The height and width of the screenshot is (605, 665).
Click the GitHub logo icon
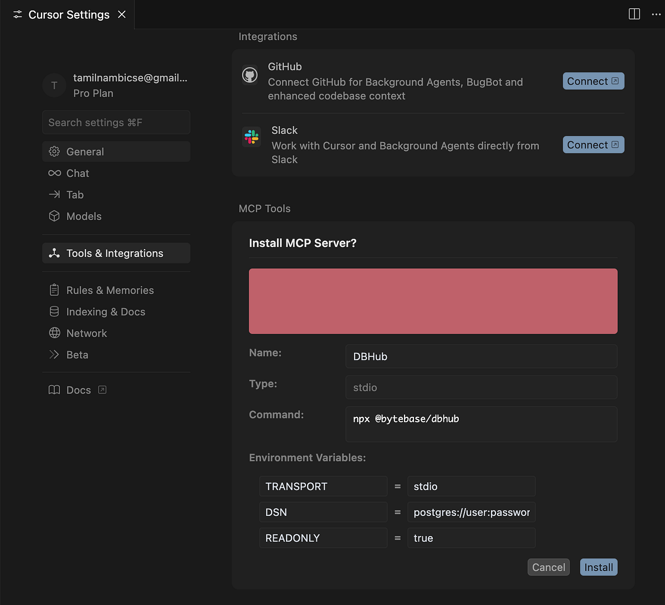point(250,74)
